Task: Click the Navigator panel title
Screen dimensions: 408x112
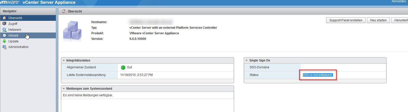Action: pos(10,11)
